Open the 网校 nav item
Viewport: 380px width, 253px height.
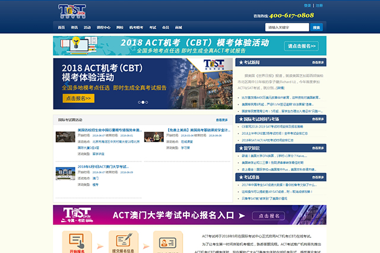pyautogui.click(x=120, y=27)
